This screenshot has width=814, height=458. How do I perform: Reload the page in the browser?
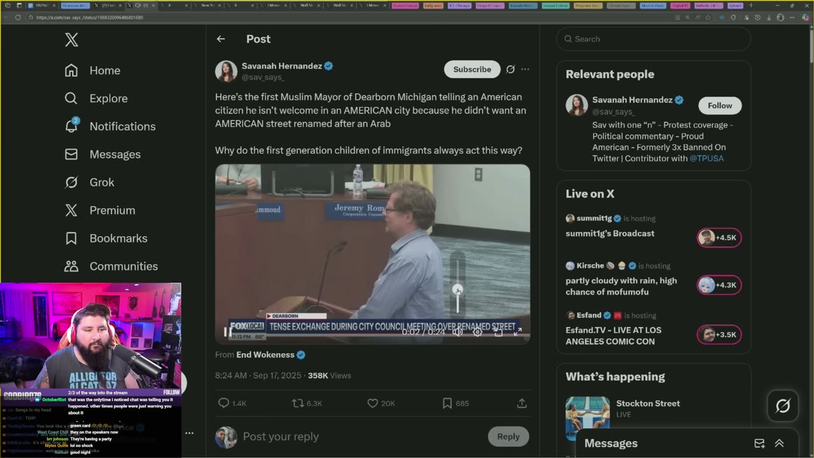[18, 17]
